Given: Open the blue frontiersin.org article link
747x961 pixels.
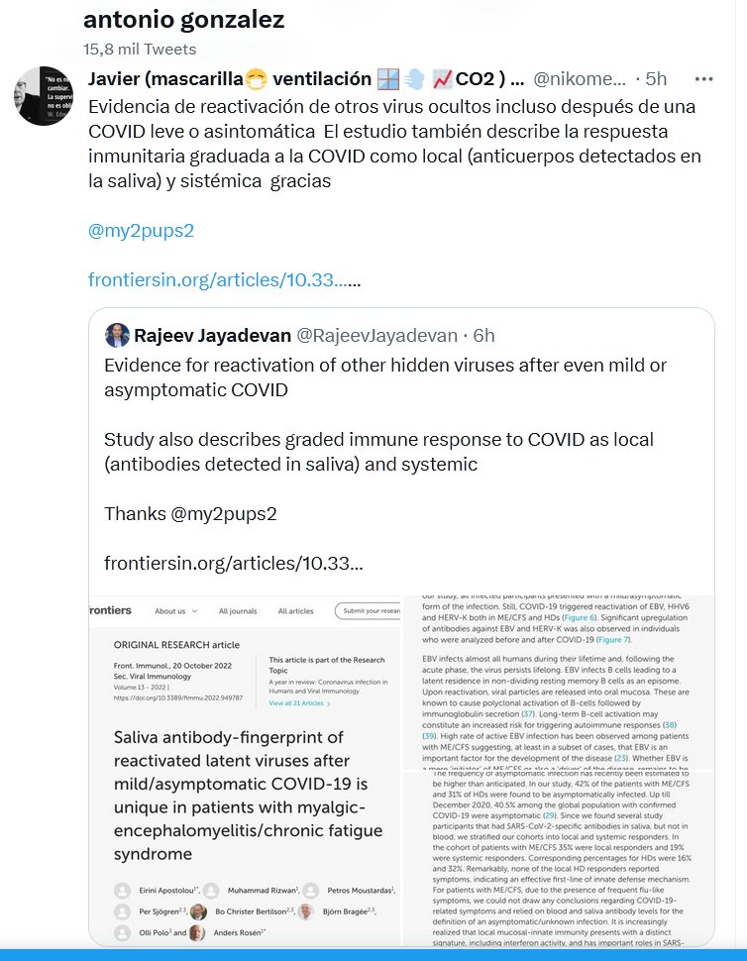Looking at the screenshot, I should pos(218,280).
